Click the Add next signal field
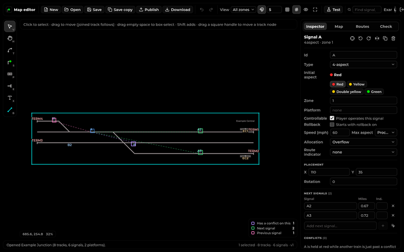The image size is (404, 252). click(340, 226)
